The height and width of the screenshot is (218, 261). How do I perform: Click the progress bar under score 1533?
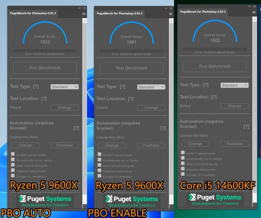[45, 51]
